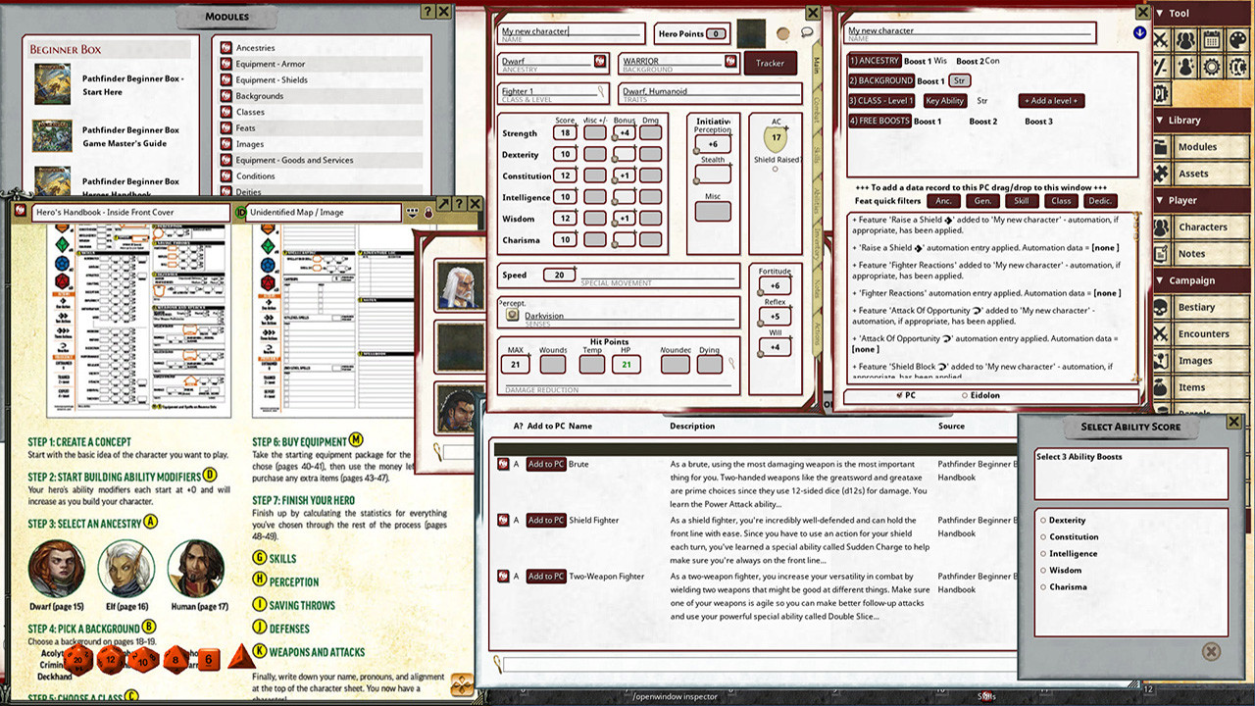This screenshot has width=1255, height=706.
Task: Click the speech bubble icon beside the portrait
Action: pos(806,33)
